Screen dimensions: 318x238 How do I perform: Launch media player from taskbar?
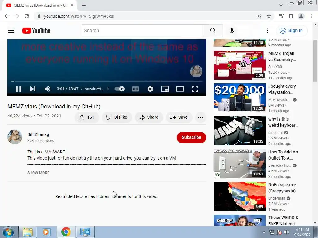tap(46, 232)
